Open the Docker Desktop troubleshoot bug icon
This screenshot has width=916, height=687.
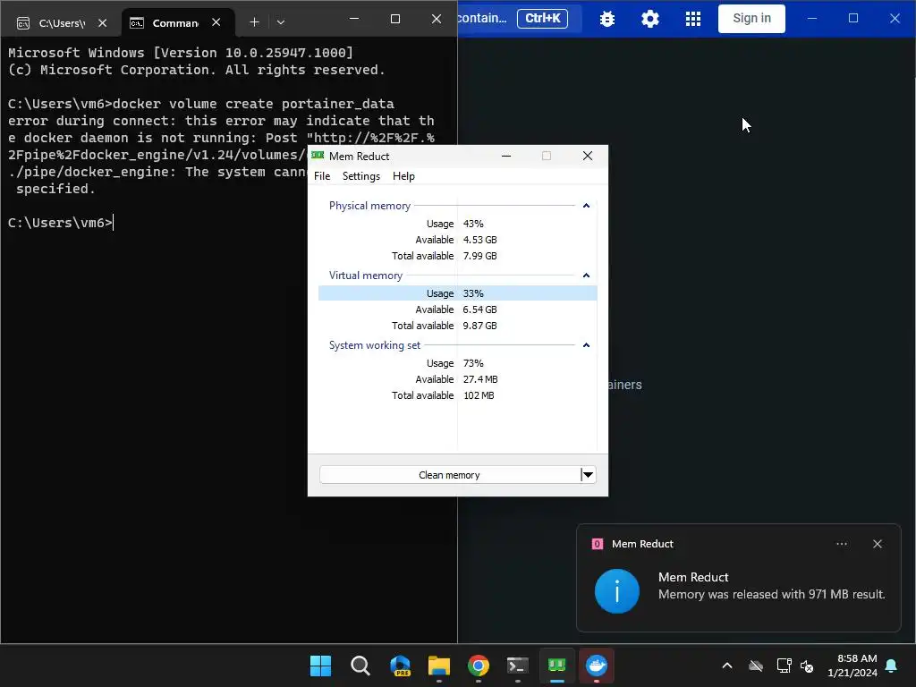(607, 19)
